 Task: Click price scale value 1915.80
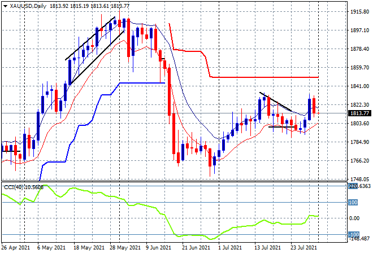coord(359,12)
